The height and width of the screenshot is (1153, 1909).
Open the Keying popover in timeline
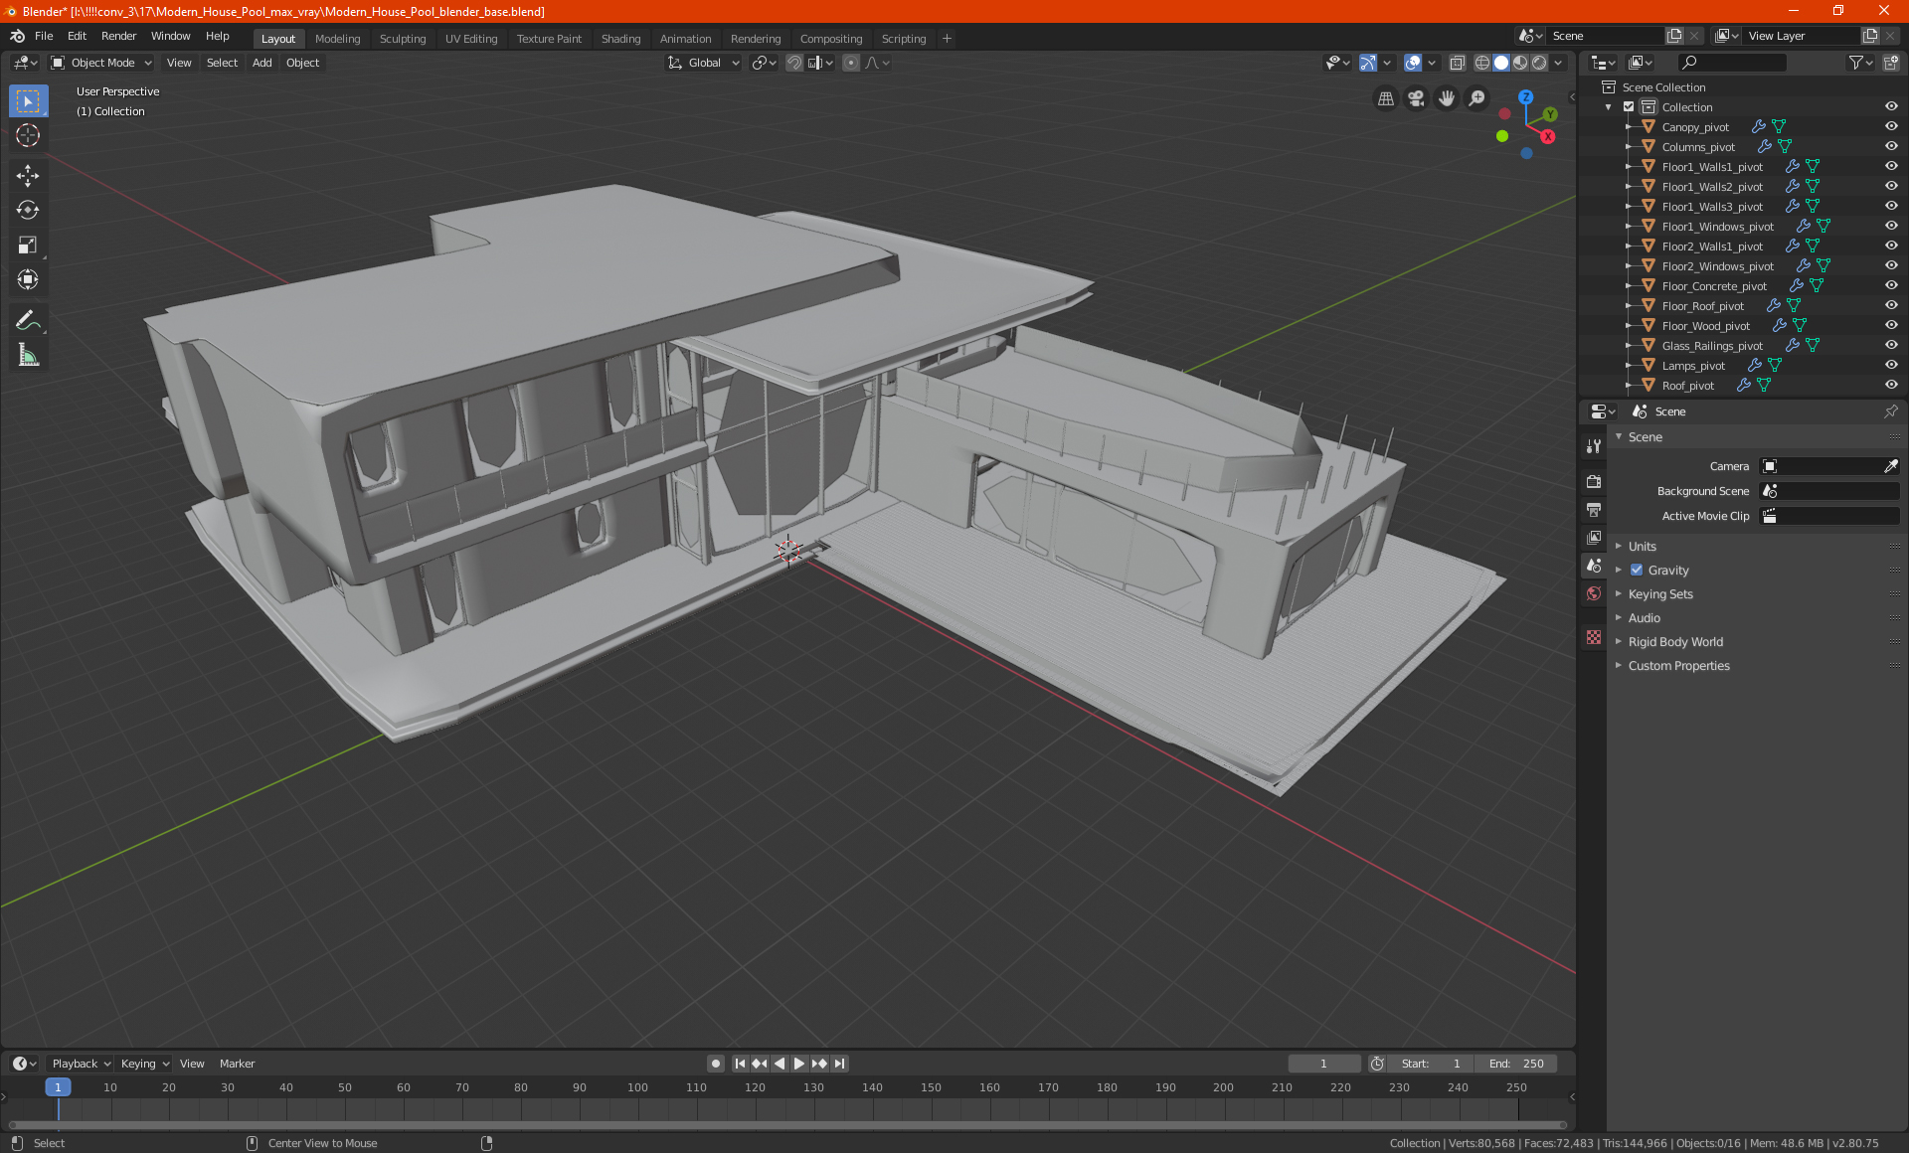coord(144,1064)
